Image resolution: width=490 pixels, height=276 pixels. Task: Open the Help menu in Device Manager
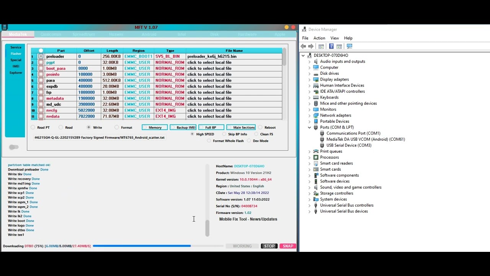tap(348, 38)
